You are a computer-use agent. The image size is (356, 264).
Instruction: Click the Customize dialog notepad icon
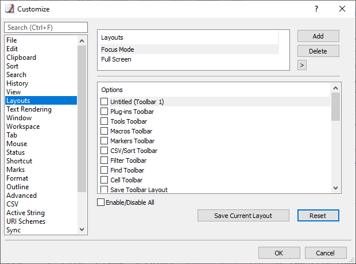(10, 9)
